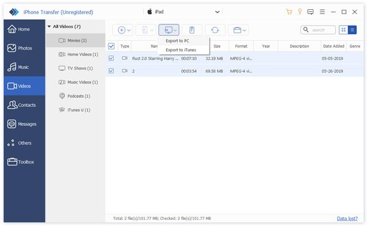Click the toolbox briefcase toolbar icon
Viewport: 367px width, 226px height.
click(x=237, y=30)
